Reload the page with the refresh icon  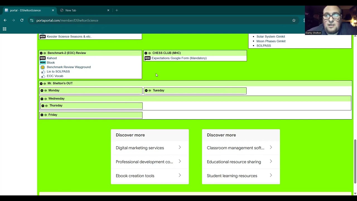22,20
